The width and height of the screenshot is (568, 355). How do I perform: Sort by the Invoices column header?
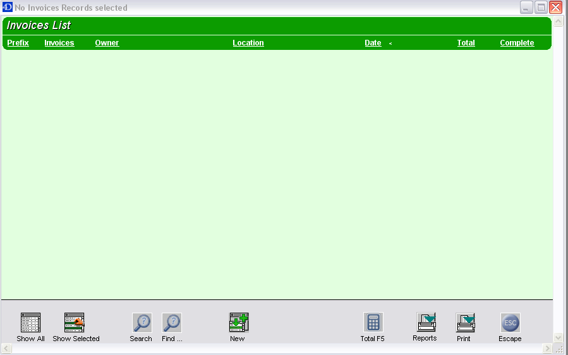pyautogui.click(x=59, y=43)
